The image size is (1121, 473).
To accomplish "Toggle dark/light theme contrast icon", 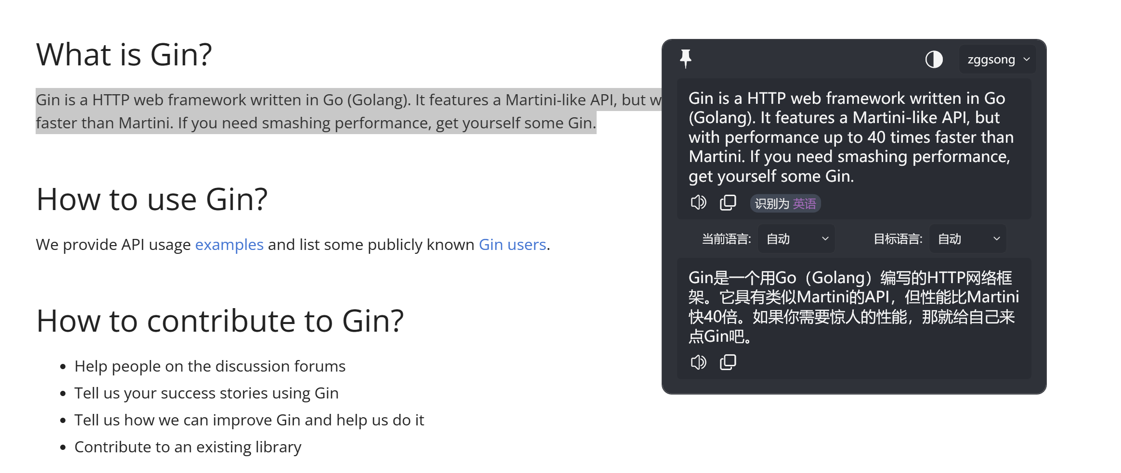I will point(934,60).
